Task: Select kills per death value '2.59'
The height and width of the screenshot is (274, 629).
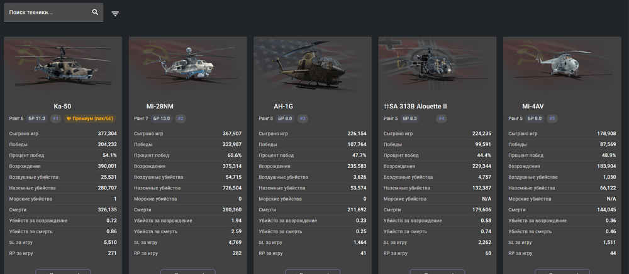Action: point(237,231)
